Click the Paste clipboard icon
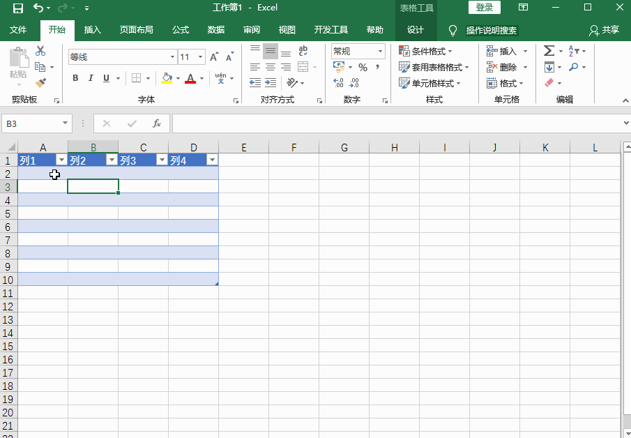Screen dimensions: 631x438 [19, 57]
